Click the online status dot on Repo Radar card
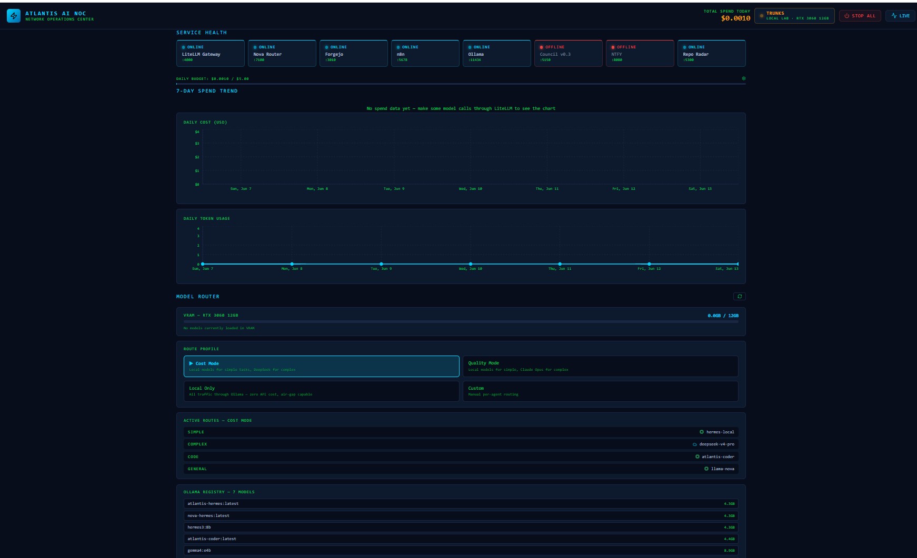The height and width of the screenshot is (558, 917). point(685,47)
